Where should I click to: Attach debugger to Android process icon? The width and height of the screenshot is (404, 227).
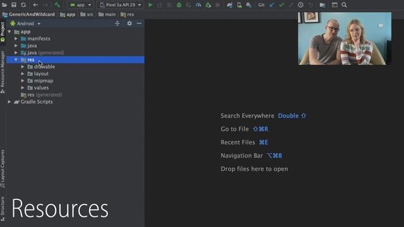[x=208, y=5]
